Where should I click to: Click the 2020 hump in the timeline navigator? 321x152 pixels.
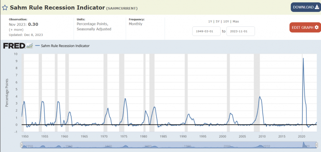304,144
